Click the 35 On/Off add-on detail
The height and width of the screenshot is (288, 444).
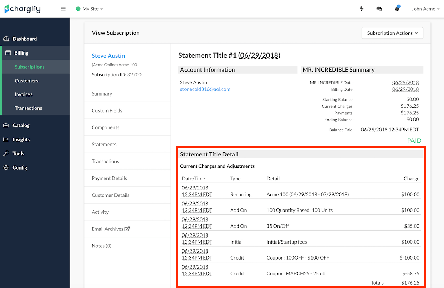(278, 226)
